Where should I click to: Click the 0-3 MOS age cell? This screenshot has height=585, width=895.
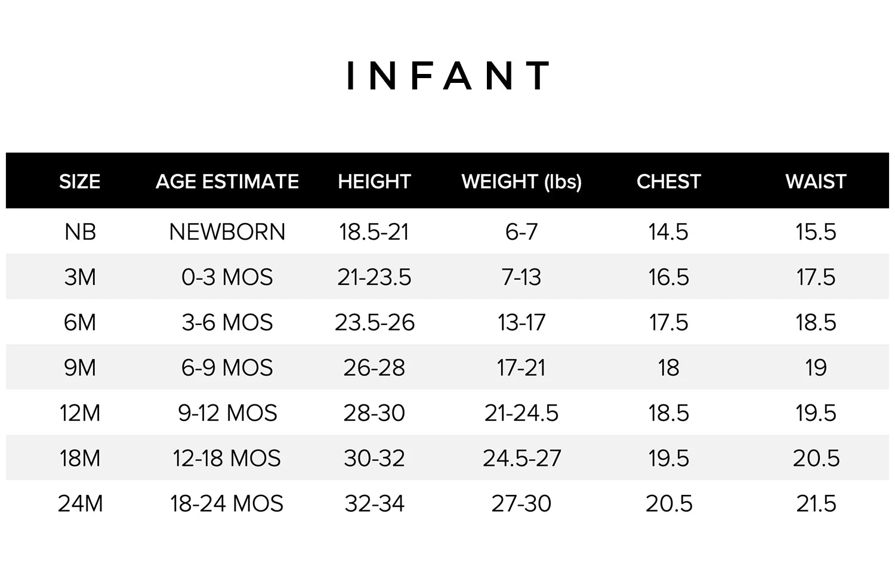pos(227,277)
